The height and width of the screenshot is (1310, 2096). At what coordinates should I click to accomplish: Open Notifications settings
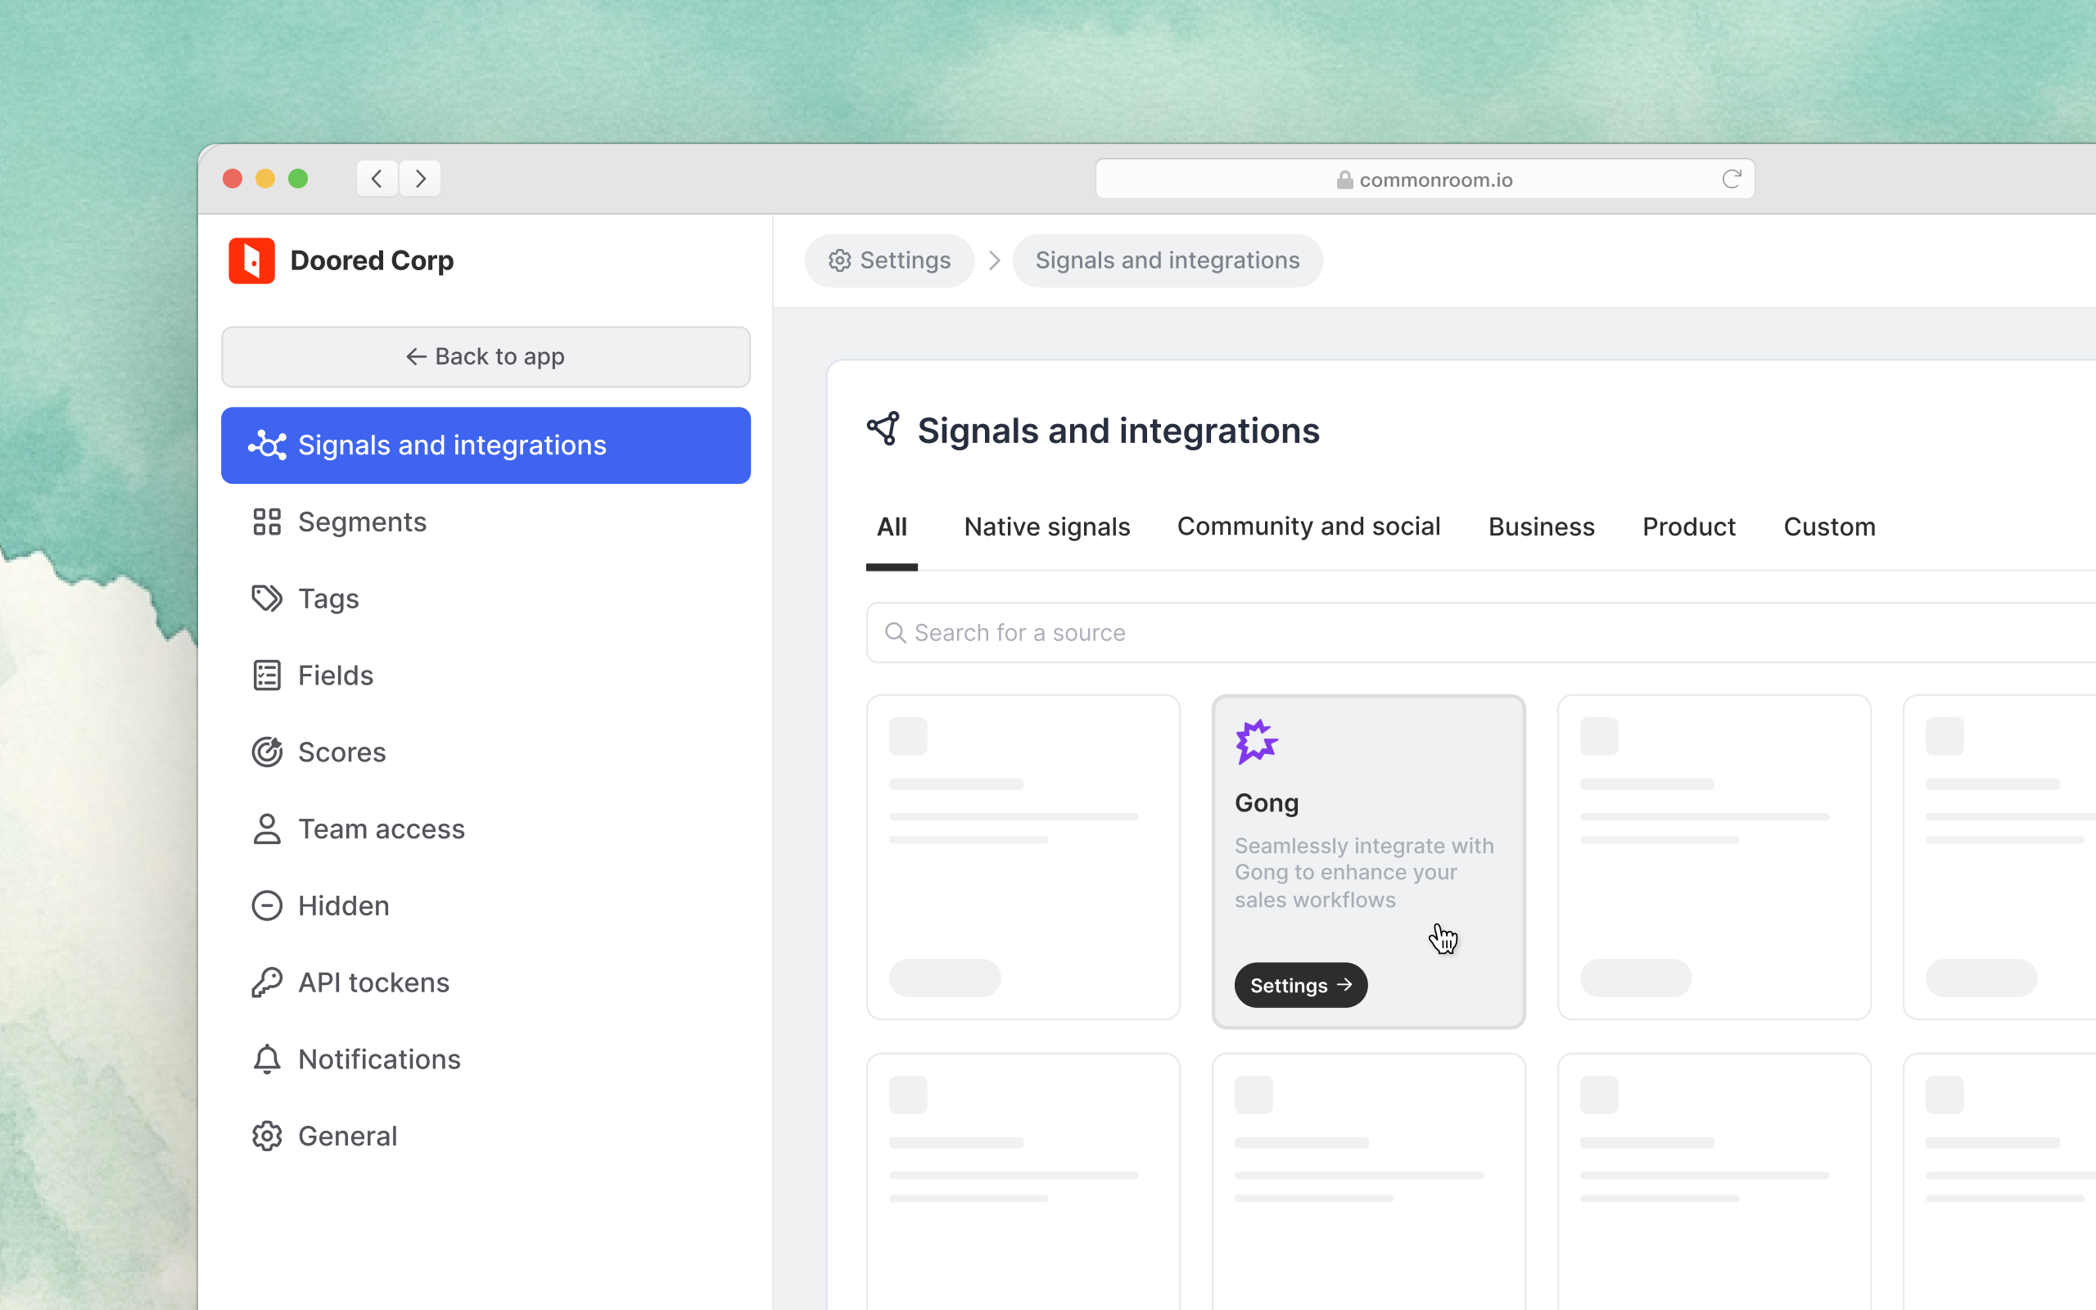486,1059
